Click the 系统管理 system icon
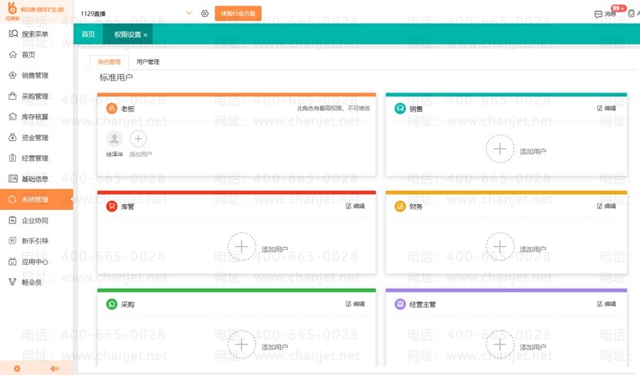The height and width of the screenshot is (375, 640). tap(13, 199)
